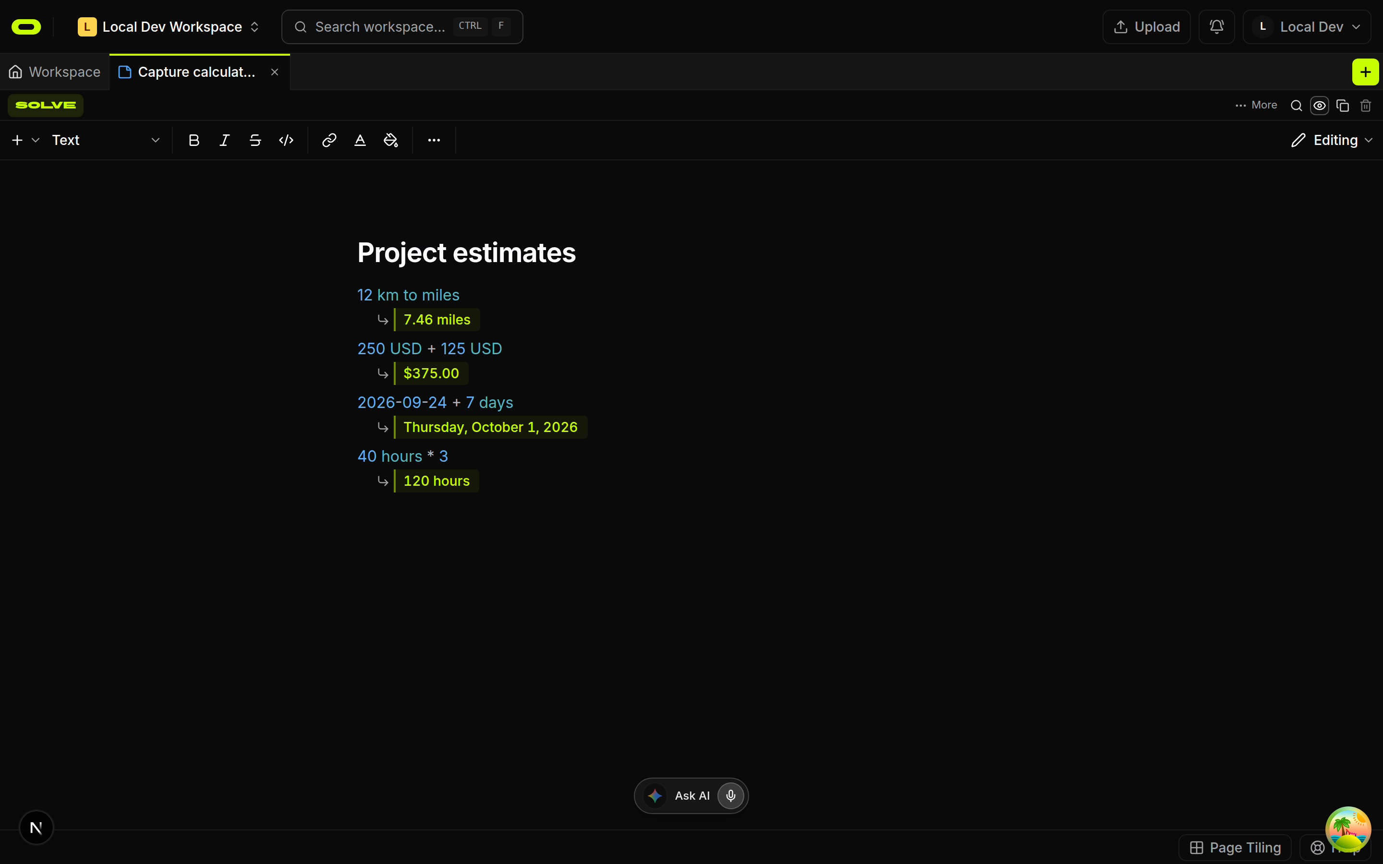
Task: Open the More menu
Action: click(x=1256, y=105)
